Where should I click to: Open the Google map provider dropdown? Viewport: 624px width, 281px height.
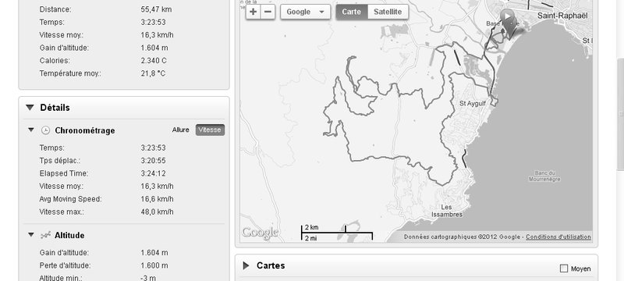305,12
